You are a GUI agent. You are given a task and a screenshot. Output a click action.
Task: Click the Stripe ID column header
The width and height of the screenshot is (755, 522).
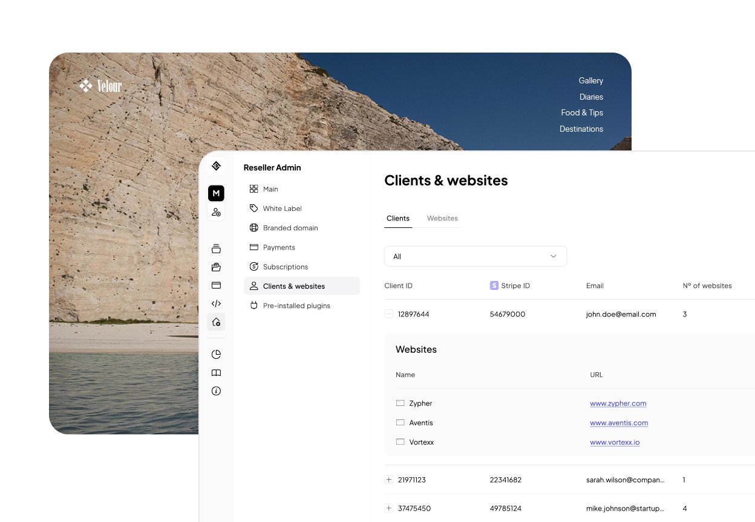click(x=515, y=286)
